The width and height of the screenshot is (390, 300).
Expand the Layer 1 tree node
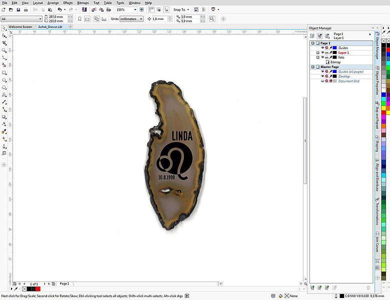coord(317,52)
